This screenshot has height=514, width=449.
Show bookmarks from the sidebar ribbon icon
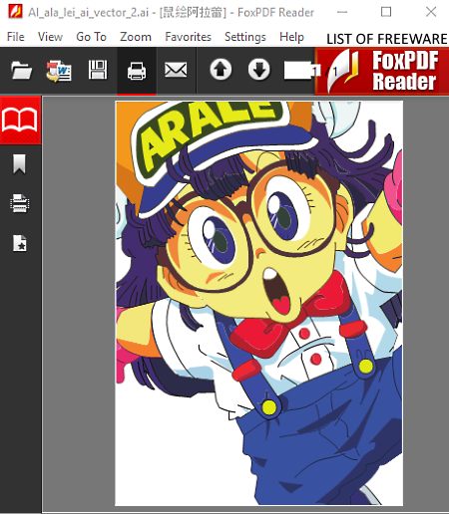pyautogui.click(x=19, y=163)
